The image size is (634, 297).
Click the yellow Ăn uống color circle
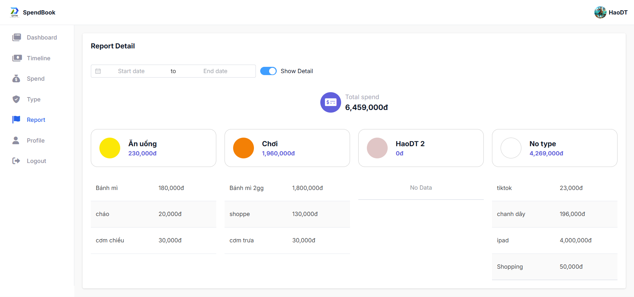click(109, 148)
